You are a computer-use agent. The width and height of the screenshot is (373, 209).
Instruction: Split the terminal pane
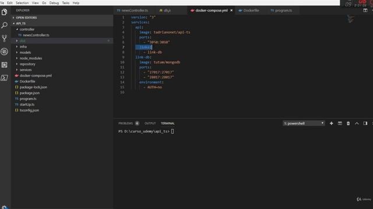(340, 123)
